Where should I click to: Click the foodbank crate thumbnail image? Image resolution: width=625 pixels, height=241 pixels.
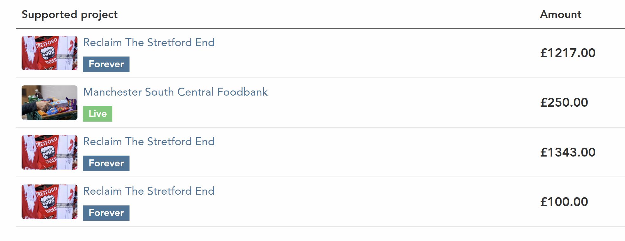[49, 103]
